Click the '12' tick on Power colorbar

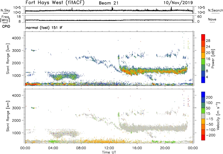pos(208,65)
